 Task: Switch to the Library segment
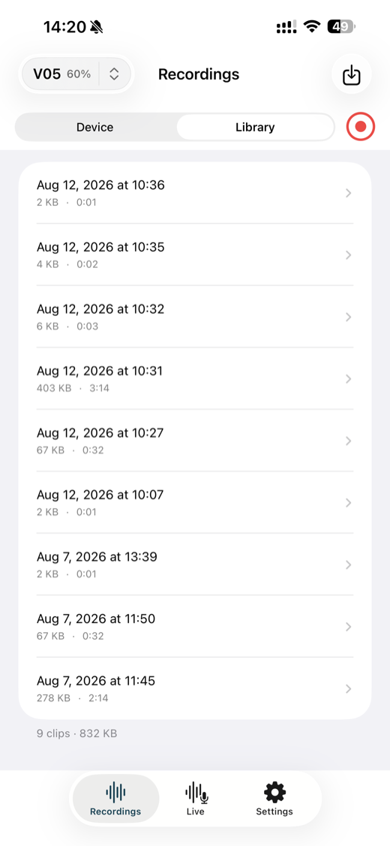point(255,128)
